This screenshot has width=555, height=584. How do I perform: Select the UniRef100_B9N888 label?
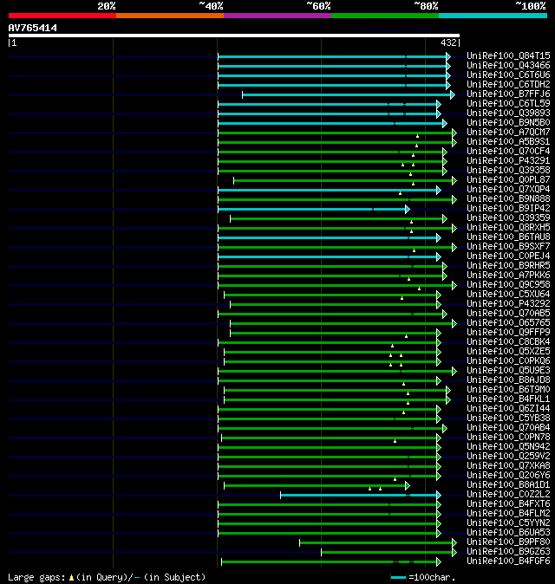[508, 199]
